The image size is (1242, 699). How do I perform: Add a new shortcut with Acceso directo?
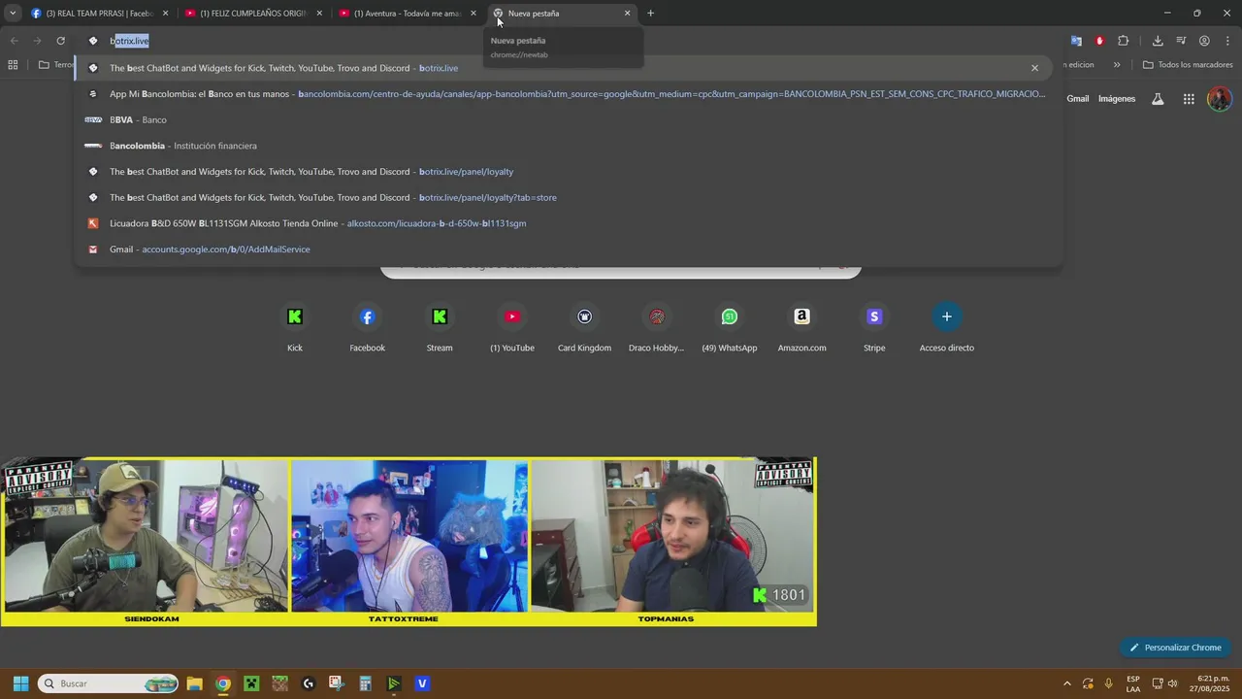click(947, 328)
